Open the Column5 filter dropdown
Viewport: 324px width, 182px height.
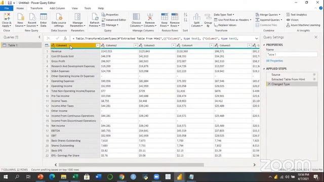point(249,45)
